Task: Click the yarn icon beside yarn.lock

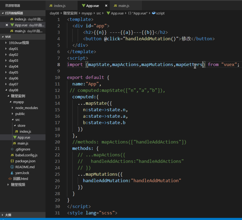Action: click(x=12, y=173)
